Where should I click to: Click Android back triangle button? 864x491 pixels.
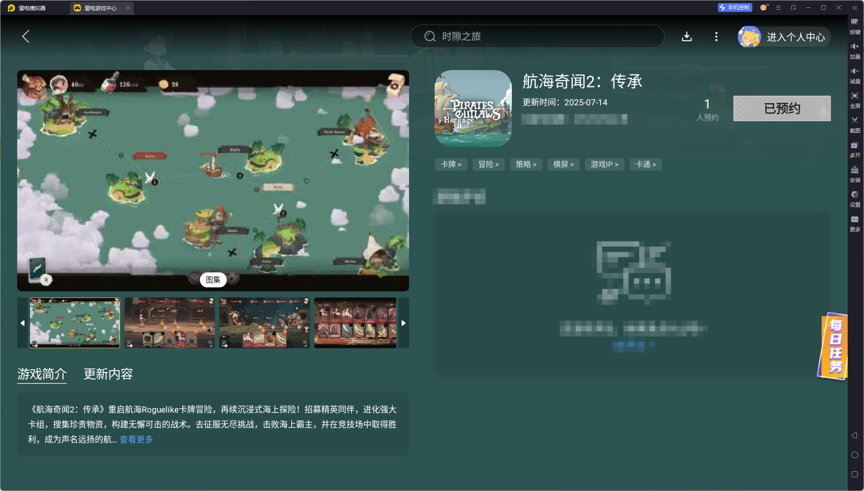(855, 435)
